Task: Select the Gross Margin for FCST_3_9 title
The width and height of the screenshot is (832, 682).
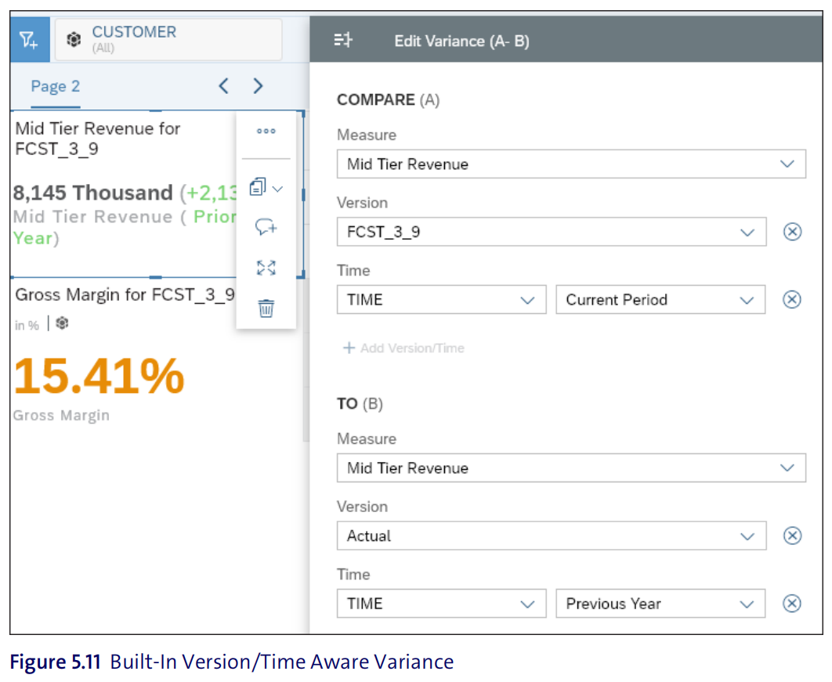Action: click(x=125, y=294)
